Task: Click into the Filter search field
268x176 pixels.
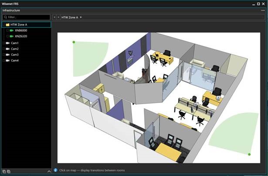Action: (27, 17)
